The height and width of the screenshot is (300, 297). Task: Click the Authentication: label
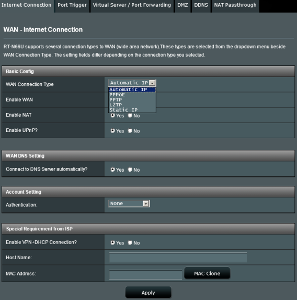(21, 205)
